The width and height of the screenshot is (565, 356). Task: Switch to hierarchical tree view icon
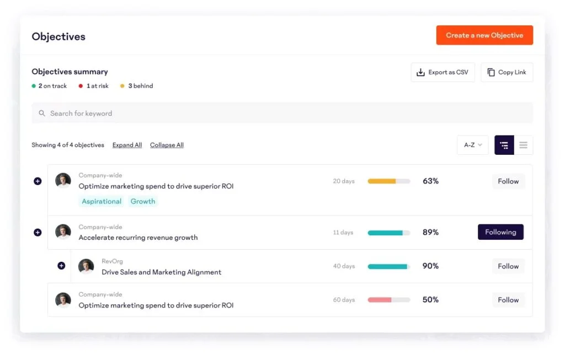[504, 145]
